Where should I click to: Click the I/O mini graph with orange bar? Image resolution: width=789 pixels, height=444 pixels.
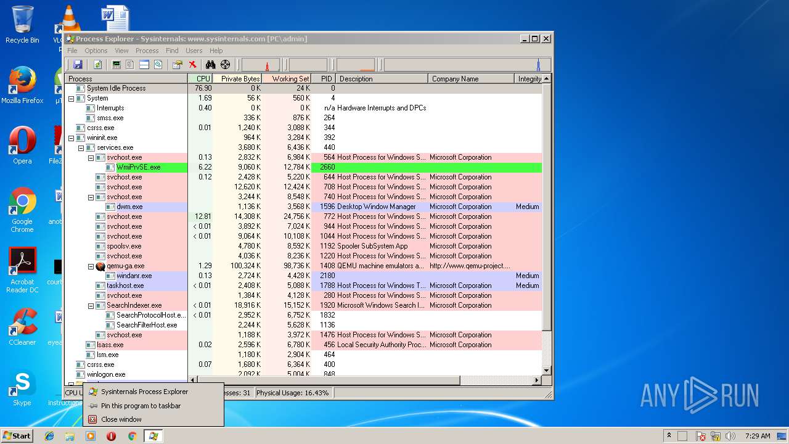356,65
